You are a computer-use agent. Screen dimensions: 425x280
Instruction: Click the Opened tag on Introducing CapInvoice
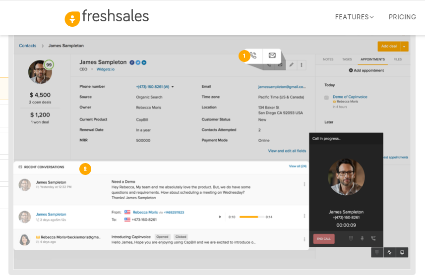coord(162,237)
